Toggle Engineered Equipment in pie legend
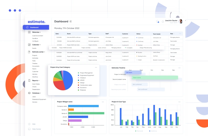Viewport: 208px width, 136px height. coord(87,75)
